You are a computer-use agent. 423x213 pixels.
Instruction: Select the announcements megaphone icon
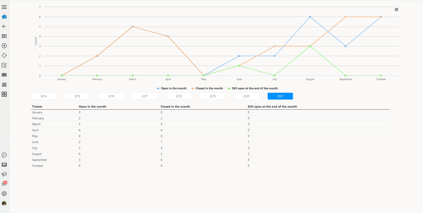(4, 174)
